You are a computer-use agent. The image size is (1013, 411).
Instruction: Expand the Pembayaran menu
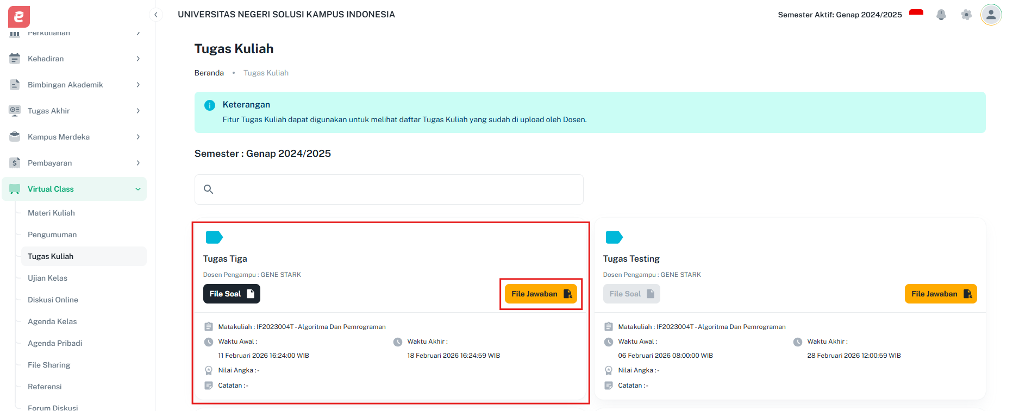tap(138, 163)
